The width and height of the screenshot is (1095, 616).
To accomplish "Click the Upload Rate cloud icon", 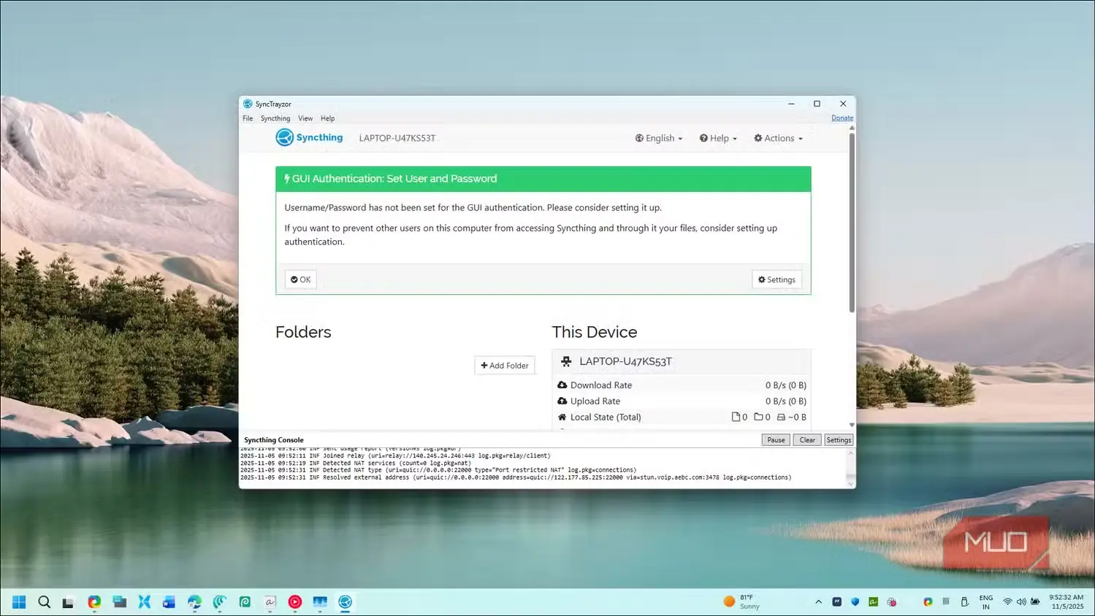I will click(562, 401).
